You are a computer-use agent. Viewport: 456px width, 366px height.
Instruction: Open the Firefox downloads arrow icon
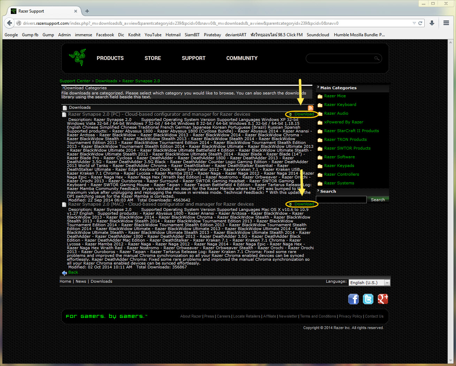pyautogui.click(x=432, y=23)
